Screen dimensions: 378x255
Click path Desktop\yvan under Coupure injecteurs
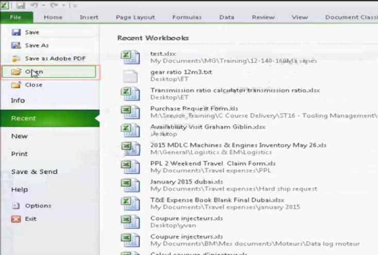point(173,225)
